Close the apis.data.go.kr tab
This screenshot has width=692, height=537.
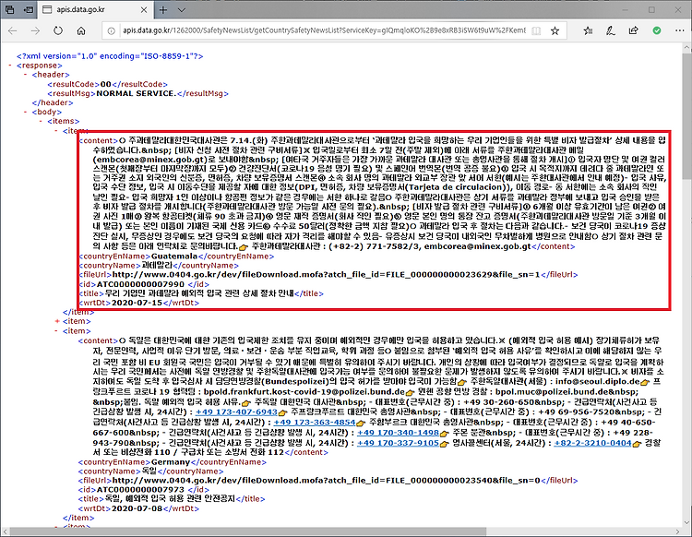click(x=144, y=10)
